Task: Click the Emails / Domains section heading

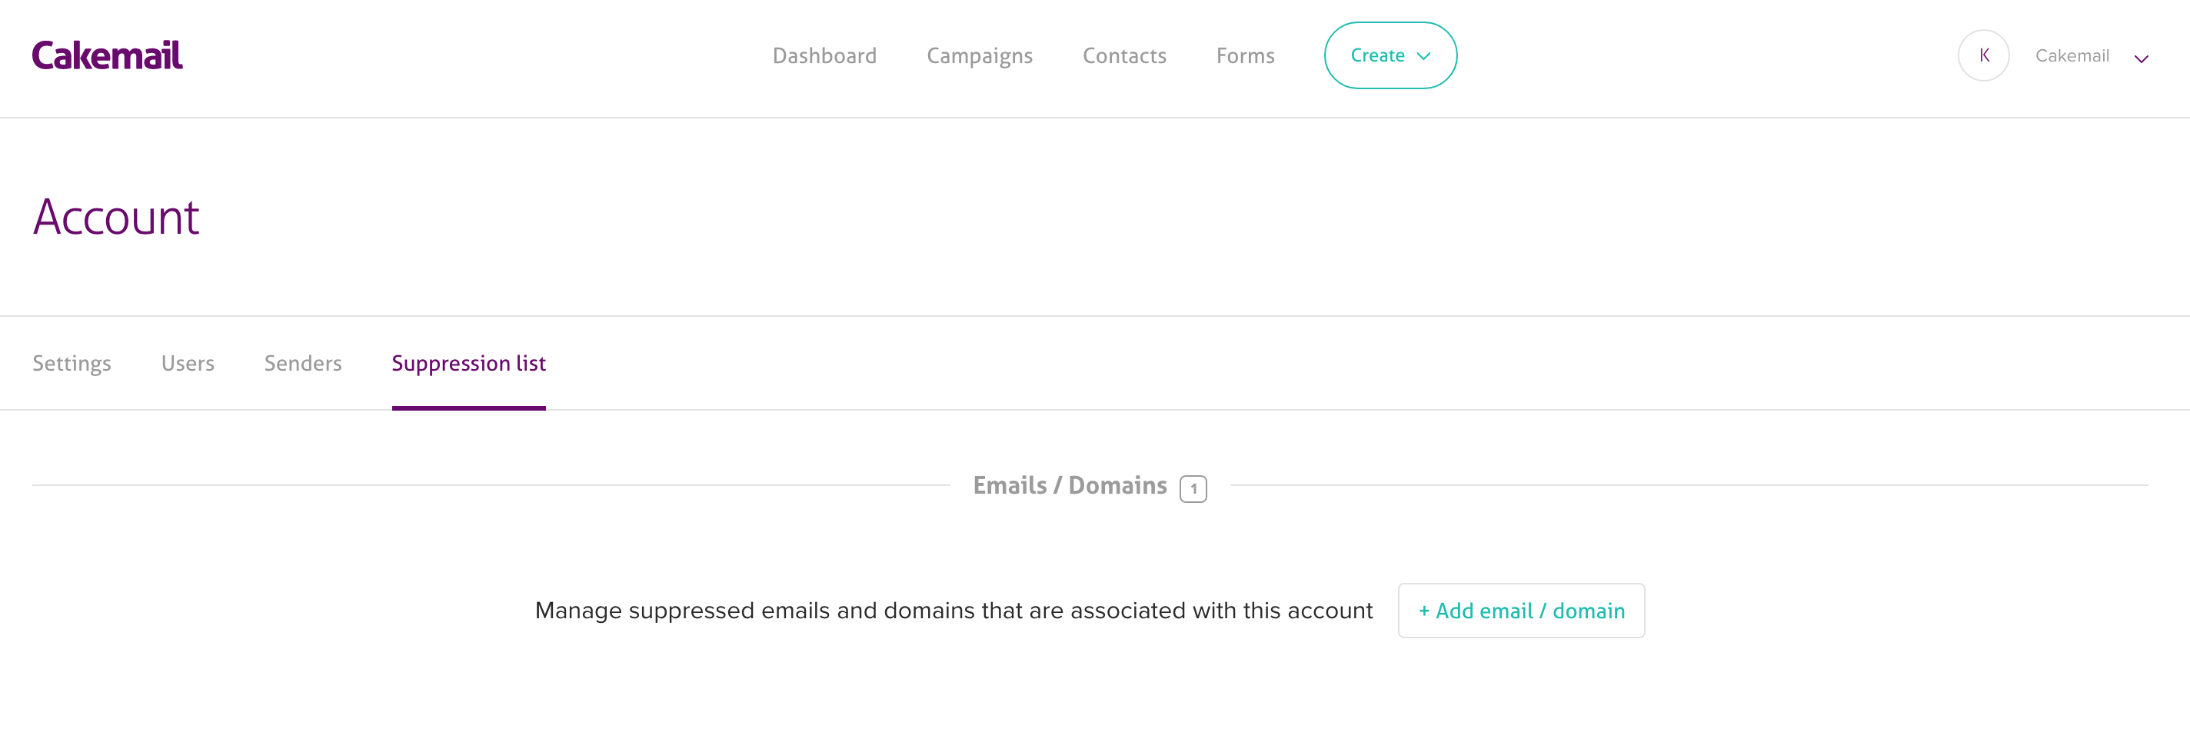Action: 1070,486
